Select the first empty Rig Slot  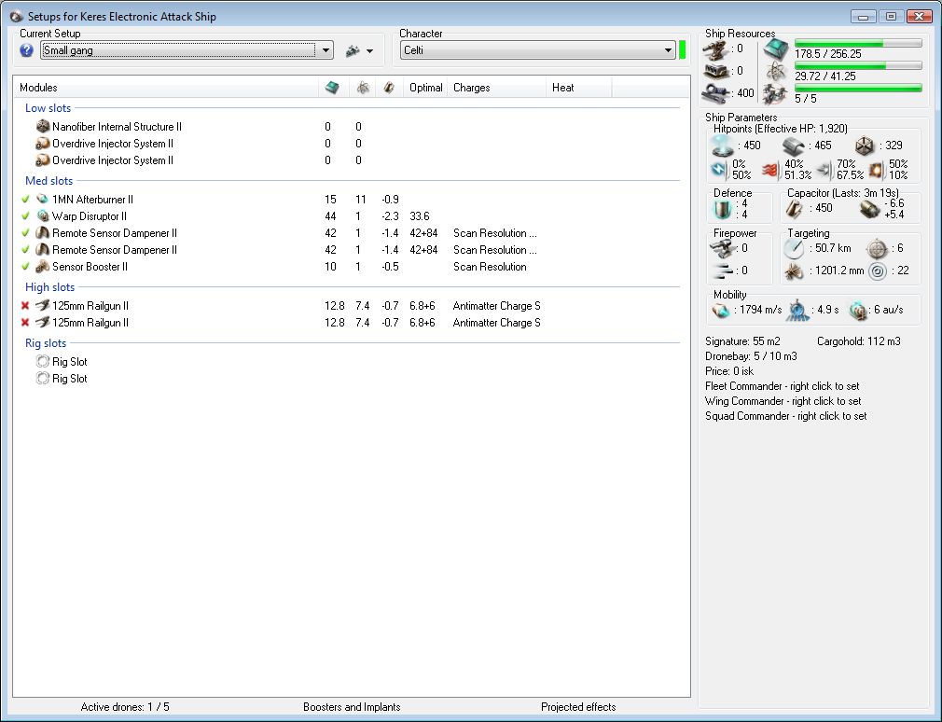[62, 362]
